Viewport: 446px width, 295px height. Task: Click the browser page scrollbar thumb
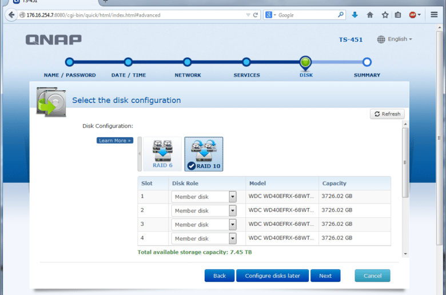click(440, 138)
